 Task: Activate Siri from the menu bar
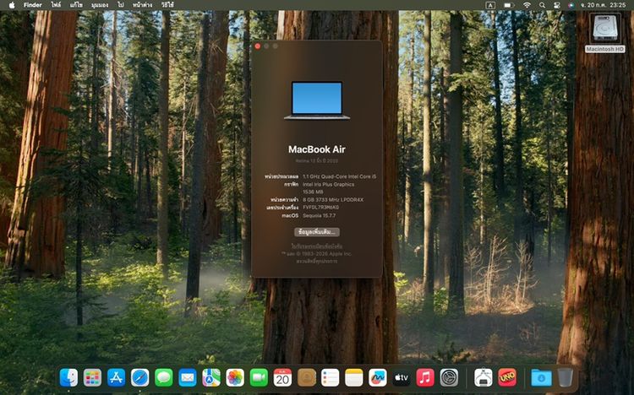571,5
